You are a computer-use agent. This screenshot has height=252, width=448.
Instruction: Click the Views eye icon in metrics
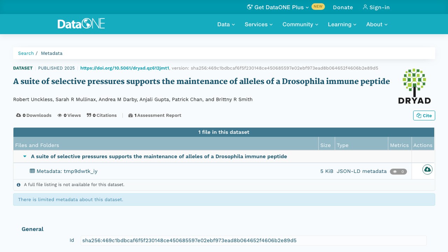pyautogui.click(x=60, y=115)
